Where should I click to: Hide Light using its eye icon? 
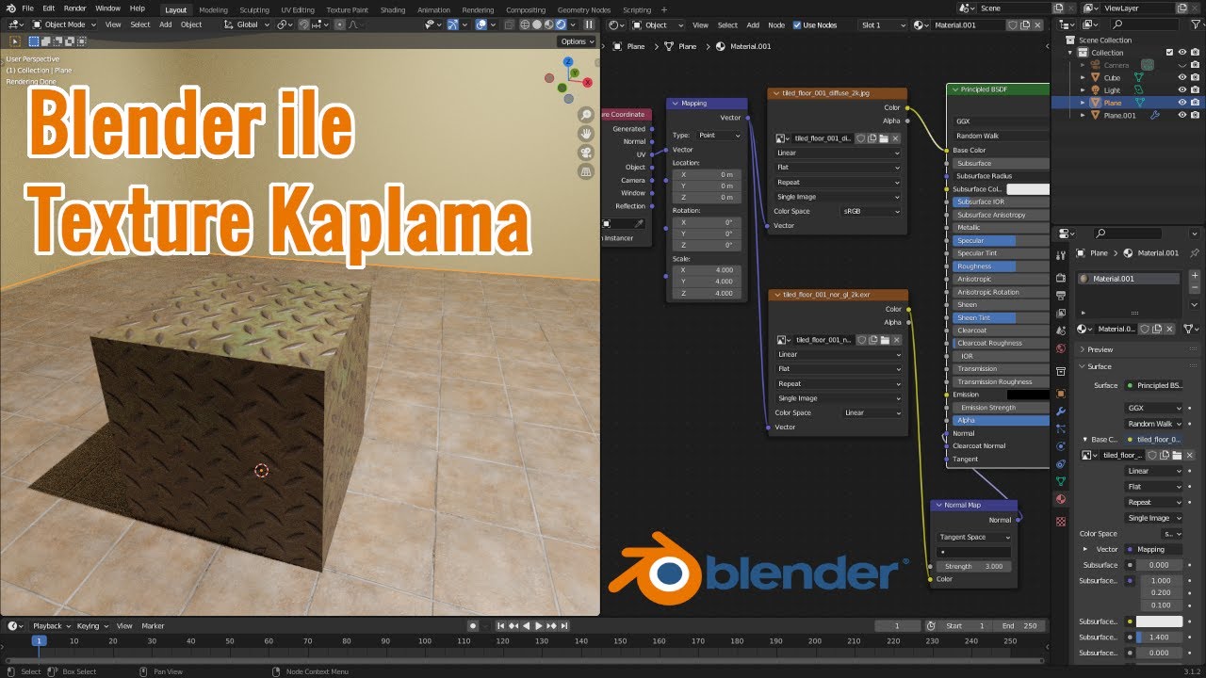click(1182, 90)
